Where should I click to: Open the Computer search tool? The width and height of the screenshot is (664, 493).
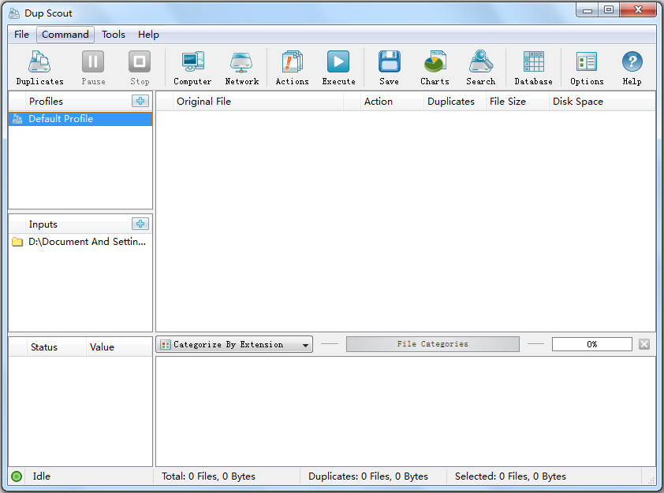[192, 68]
